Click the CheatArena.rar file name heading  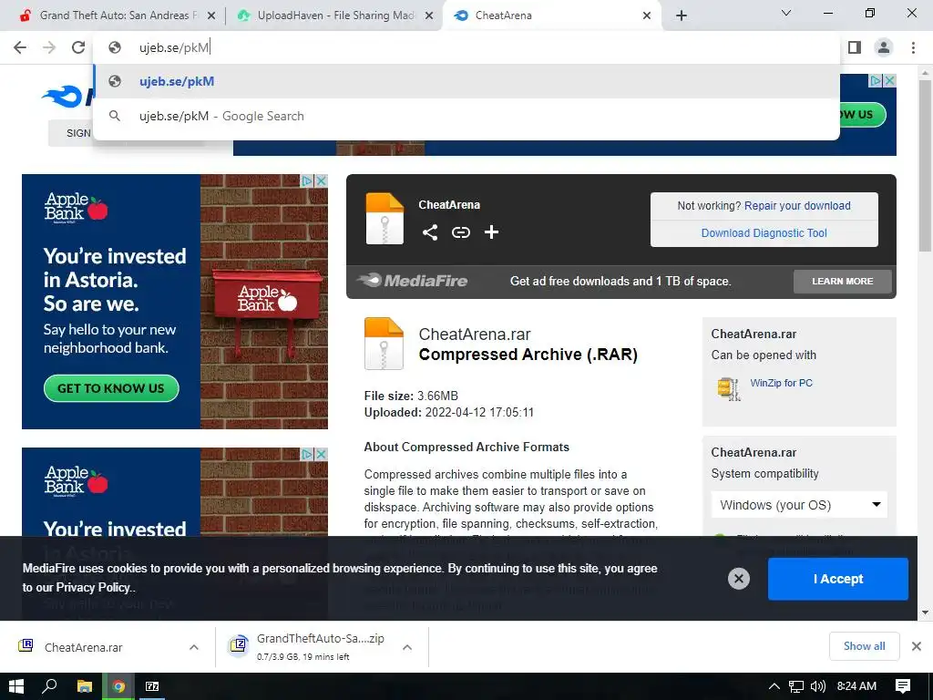[474, 334]
